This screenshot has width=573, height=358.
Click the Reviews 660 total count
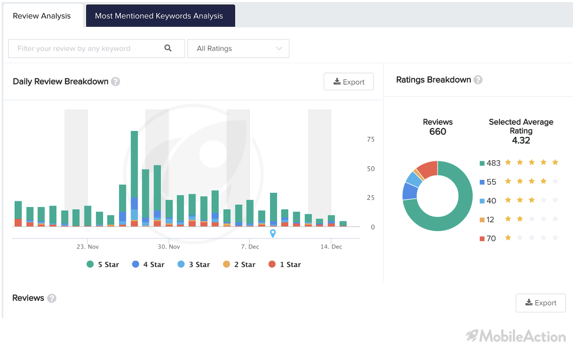pyautogui.click(x=438, y=127)
